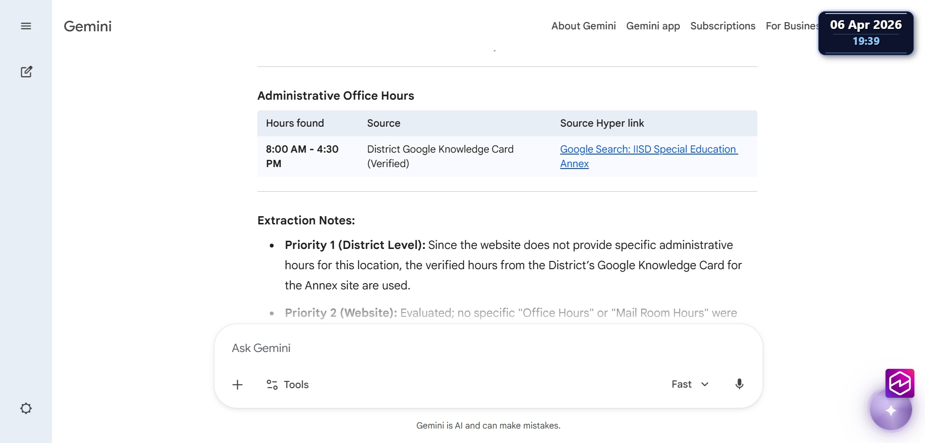Start a new chat with pencil icon
The height and width of the screenshot is (443, 925).
click(26, 72)
